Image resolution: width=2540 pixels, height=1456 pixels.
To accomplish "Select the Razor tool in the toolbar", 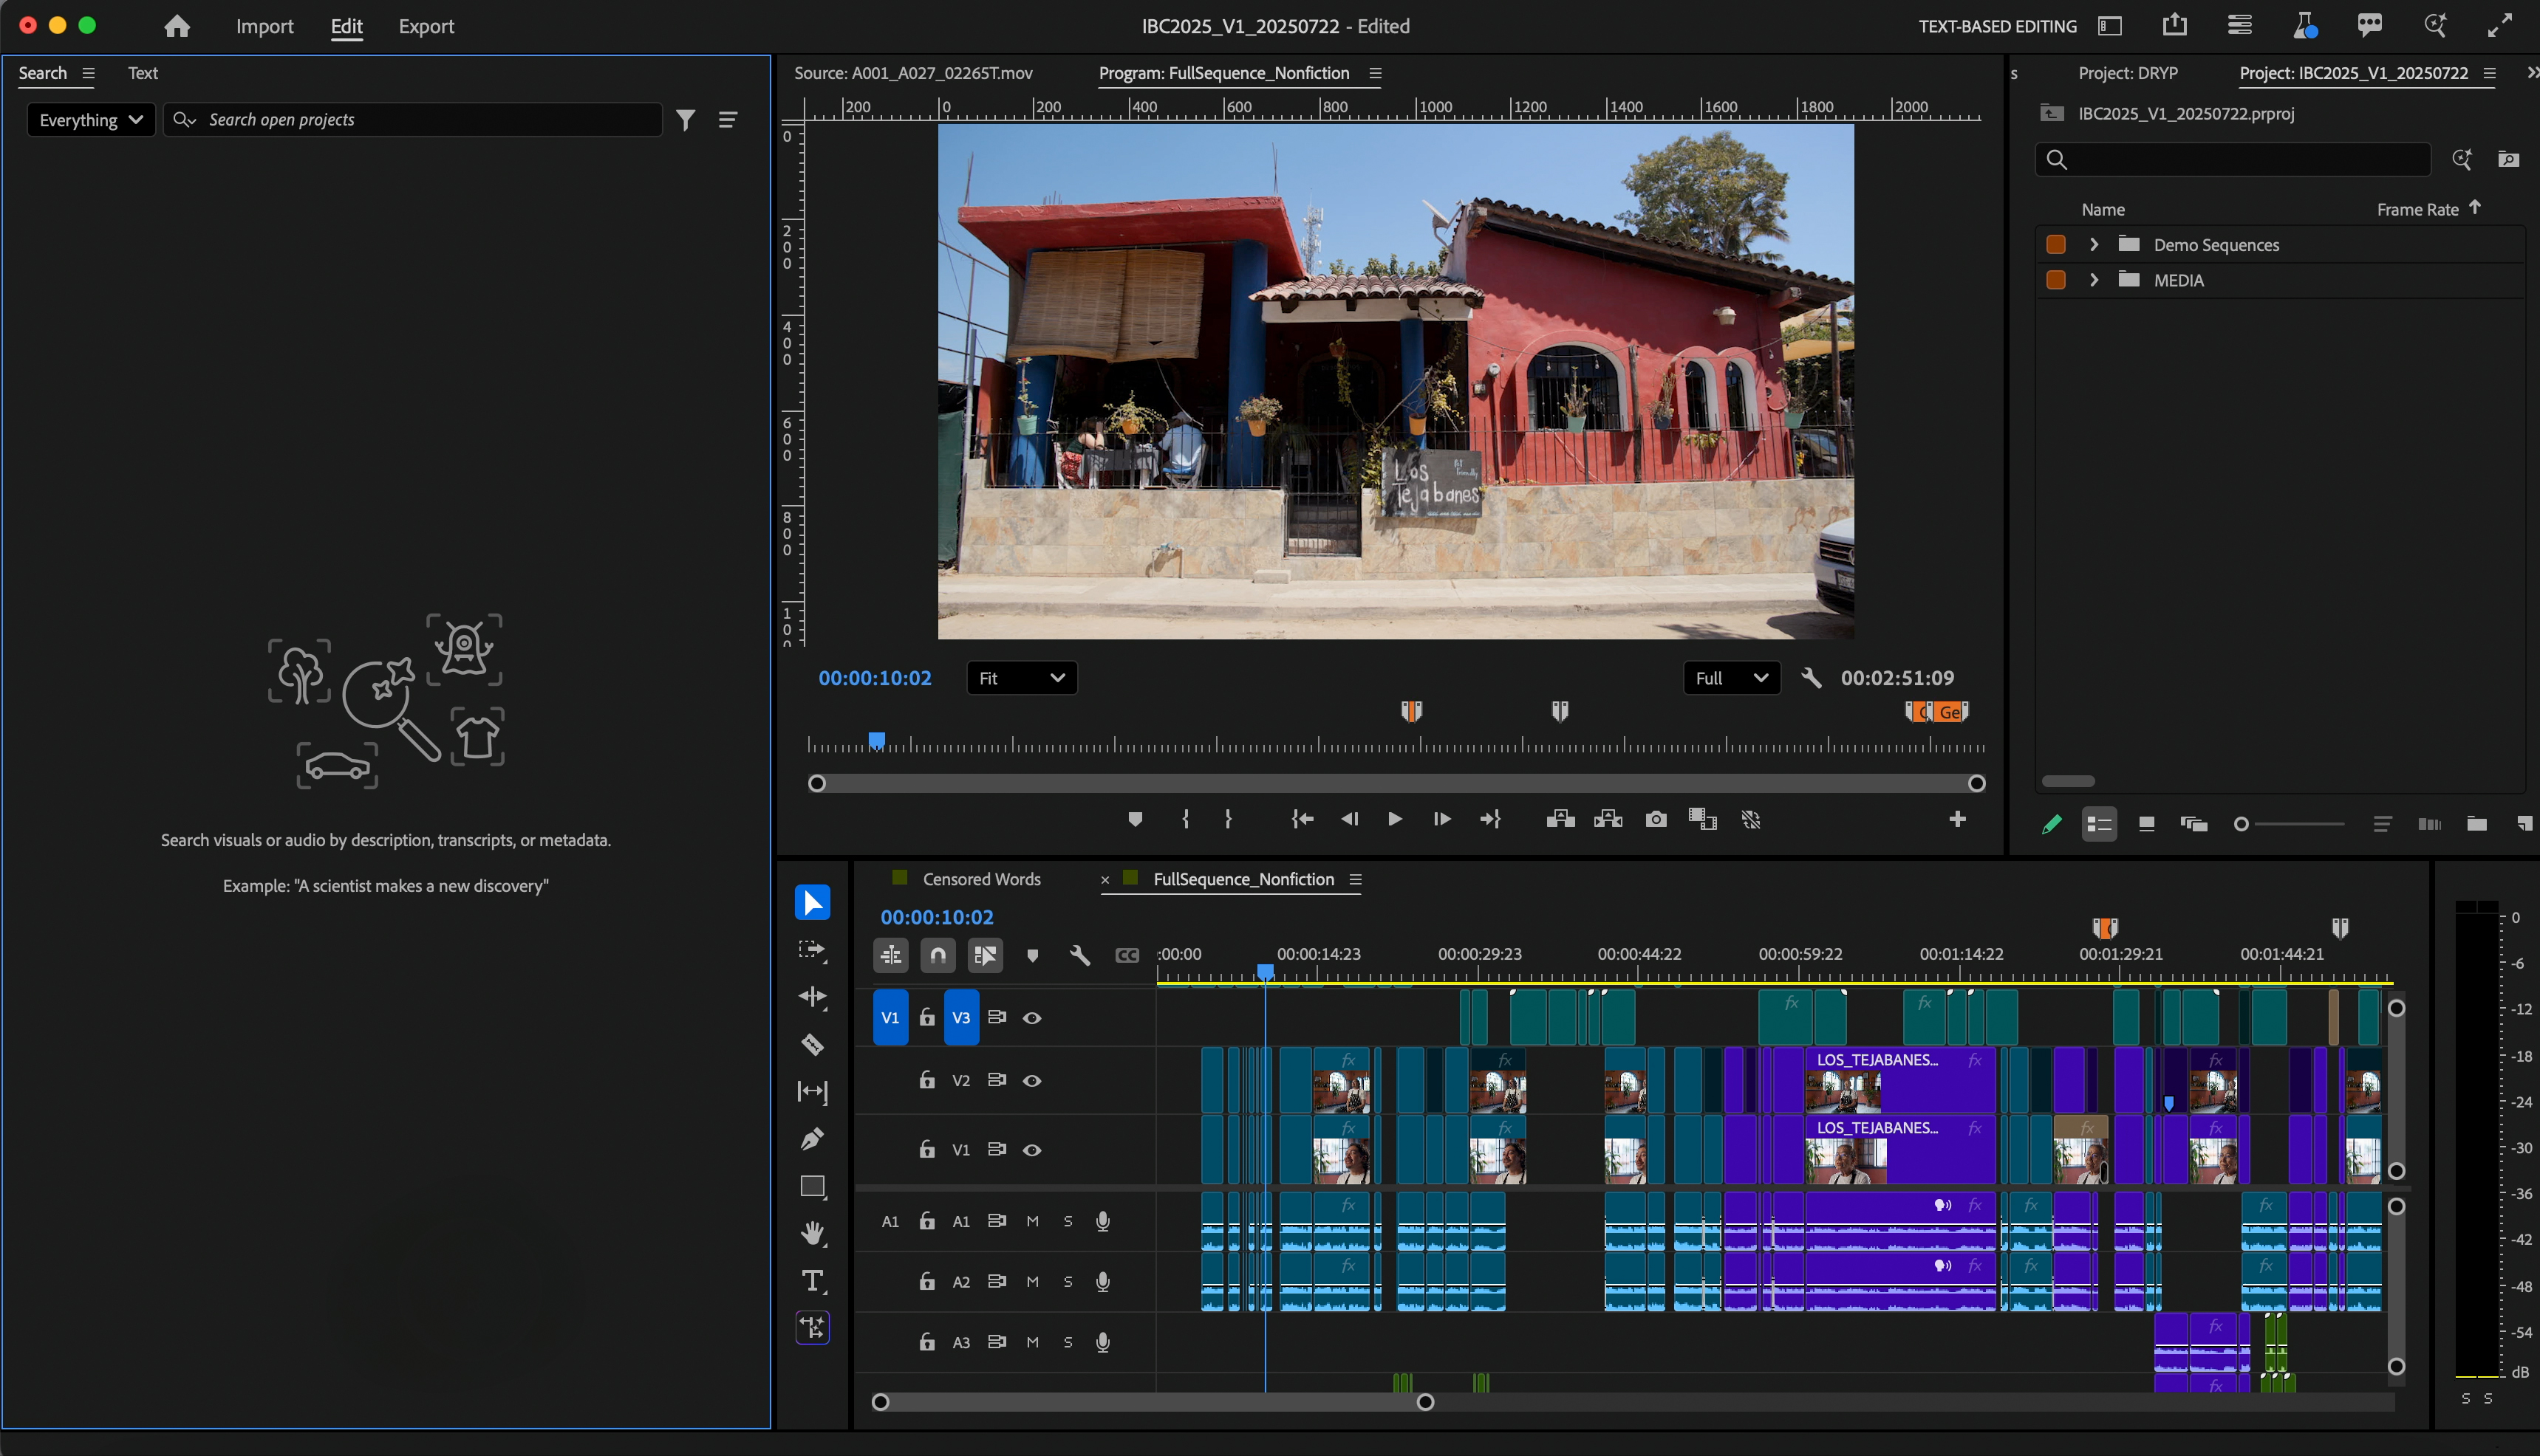I will coord(813,1045).
